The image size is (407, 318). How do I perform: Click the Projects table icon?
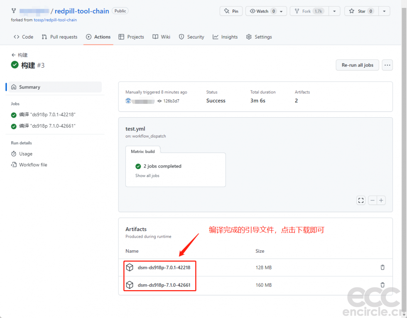121,37
